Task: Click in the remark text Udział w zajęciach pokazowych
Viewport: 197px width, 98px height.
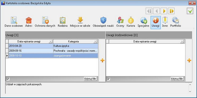Action: (24, 84)
